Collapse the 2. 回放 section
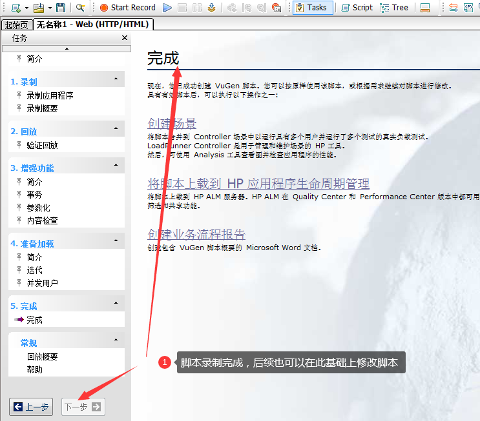Image resolution: width=480 pixels, height=421 pixels. (x=116, y=128)
